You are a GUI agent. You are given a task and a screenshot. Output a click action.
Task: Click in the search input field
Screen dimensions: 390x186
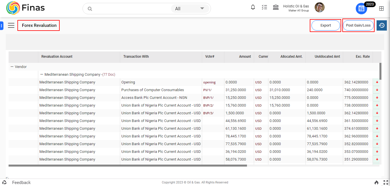(131, 9)
